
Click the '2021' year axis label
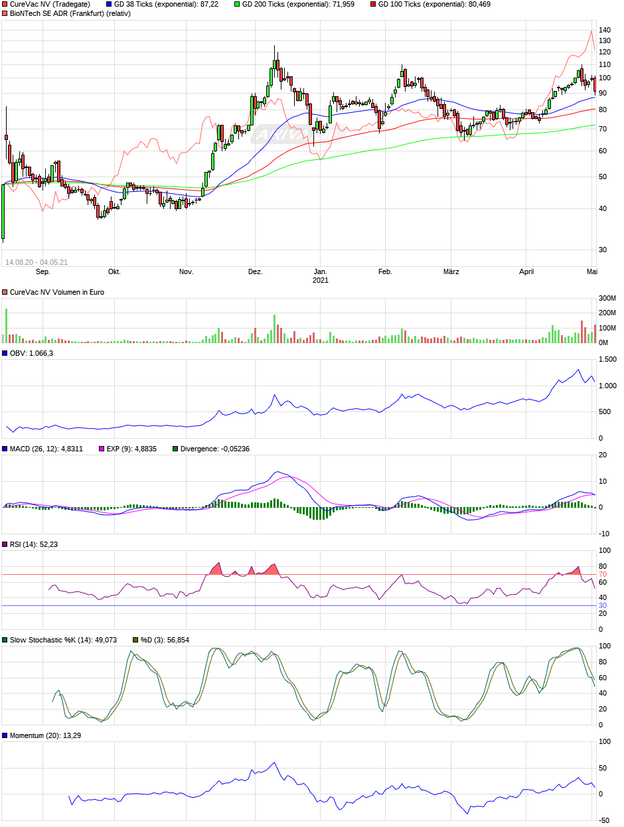coord(321,280)
